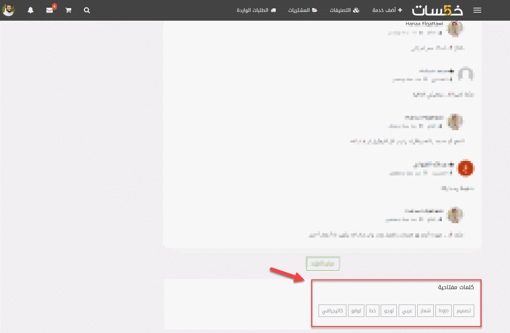Screen dimensions: 510x333
Task: Open the shopping cart
Action: [x=68, y=10]
